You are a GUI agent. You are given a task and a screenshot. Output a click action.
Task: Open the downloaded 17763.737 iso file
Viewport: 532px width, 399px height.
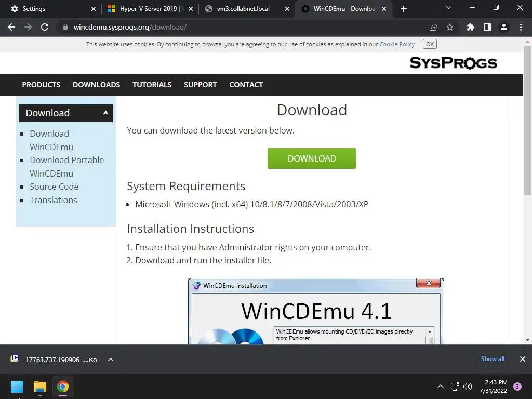pos(54,360)
